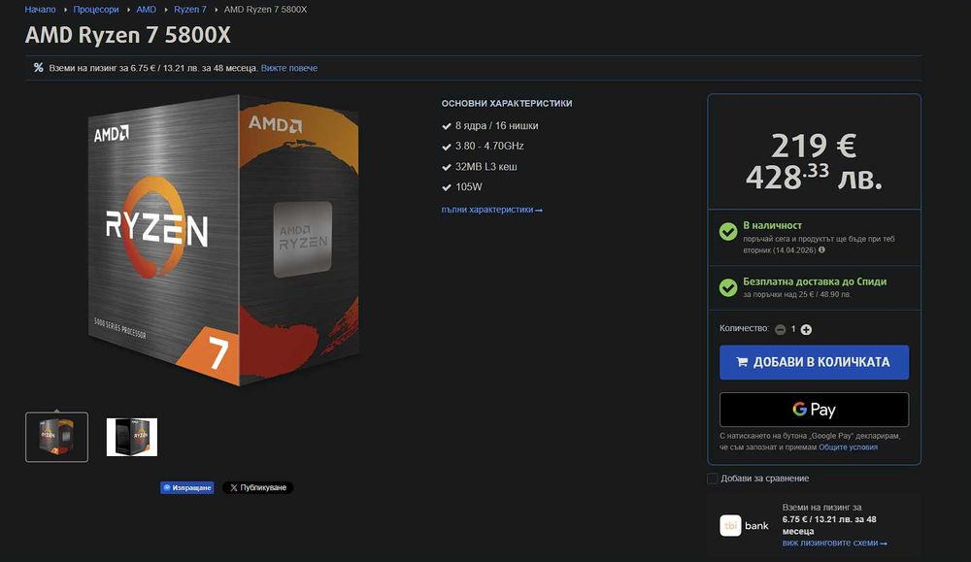
Task: Go to 'Процесори' breadcrumb
Action: 96,10
